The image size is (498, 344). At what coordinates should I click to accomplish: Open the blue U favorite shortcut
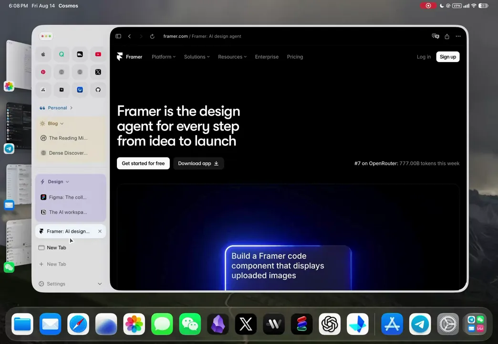point(80,90)
